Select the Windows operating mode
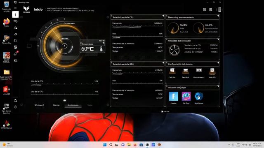 tap(39, 105)
